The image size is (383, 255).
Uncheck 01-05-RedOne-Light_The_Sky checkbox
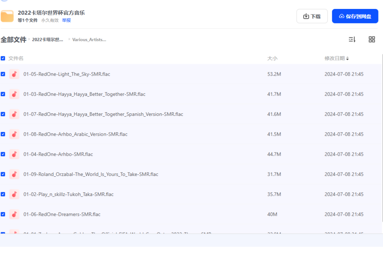click(3, 74)
